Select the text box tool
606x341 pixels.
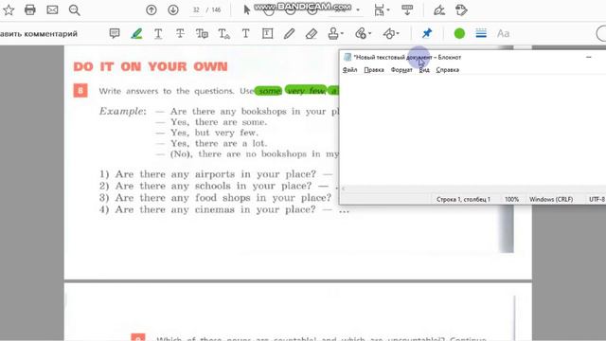(x=267, y=34)
